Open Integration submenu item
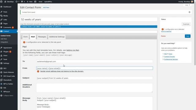 point(4,42)
